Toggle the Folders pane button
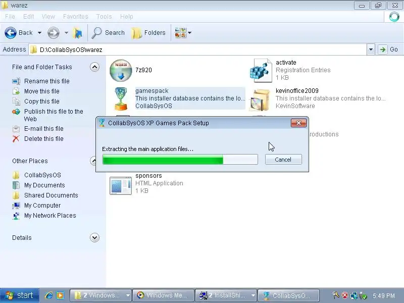 pyautogui.click(x=148, y=33)
